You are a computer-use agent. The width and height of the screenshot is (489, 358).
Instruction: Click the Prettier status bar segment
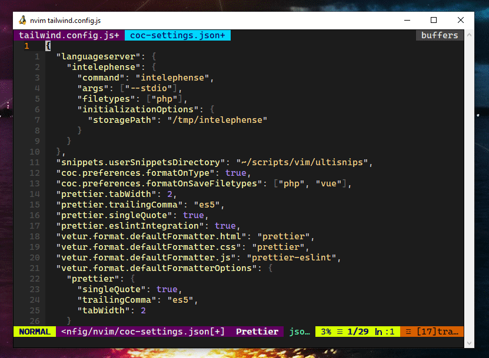[257, 332]
